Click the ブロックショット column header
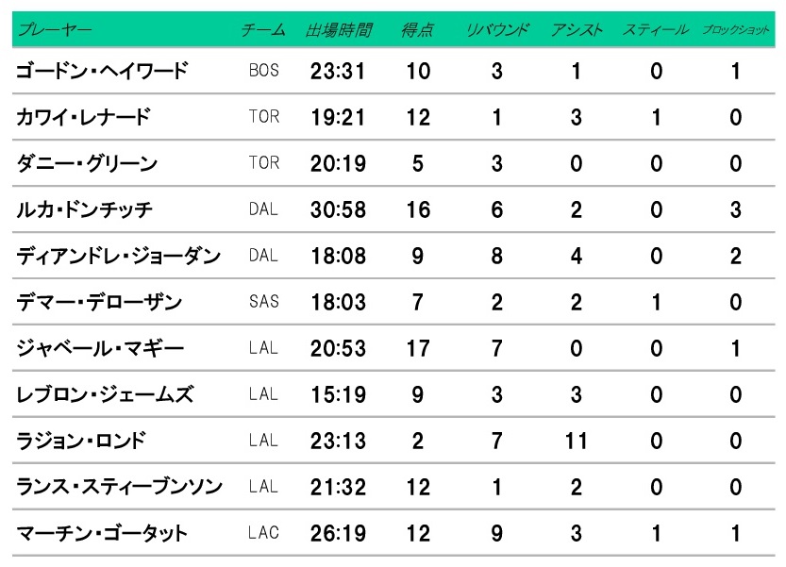Viewport: 786px width, 567px height. 735,30
